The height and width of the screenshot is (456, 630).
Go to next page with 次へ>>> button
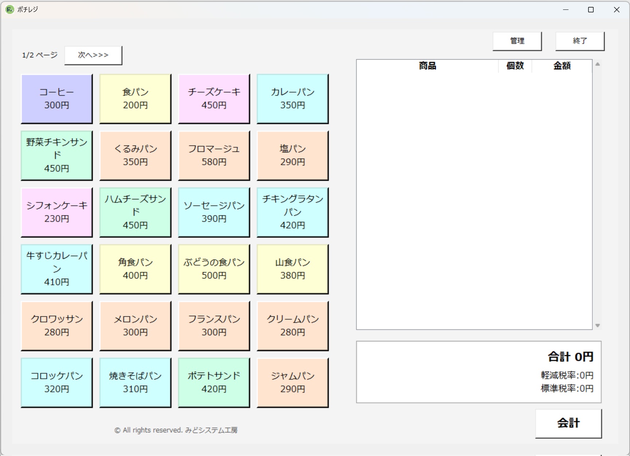coord(93,55)
